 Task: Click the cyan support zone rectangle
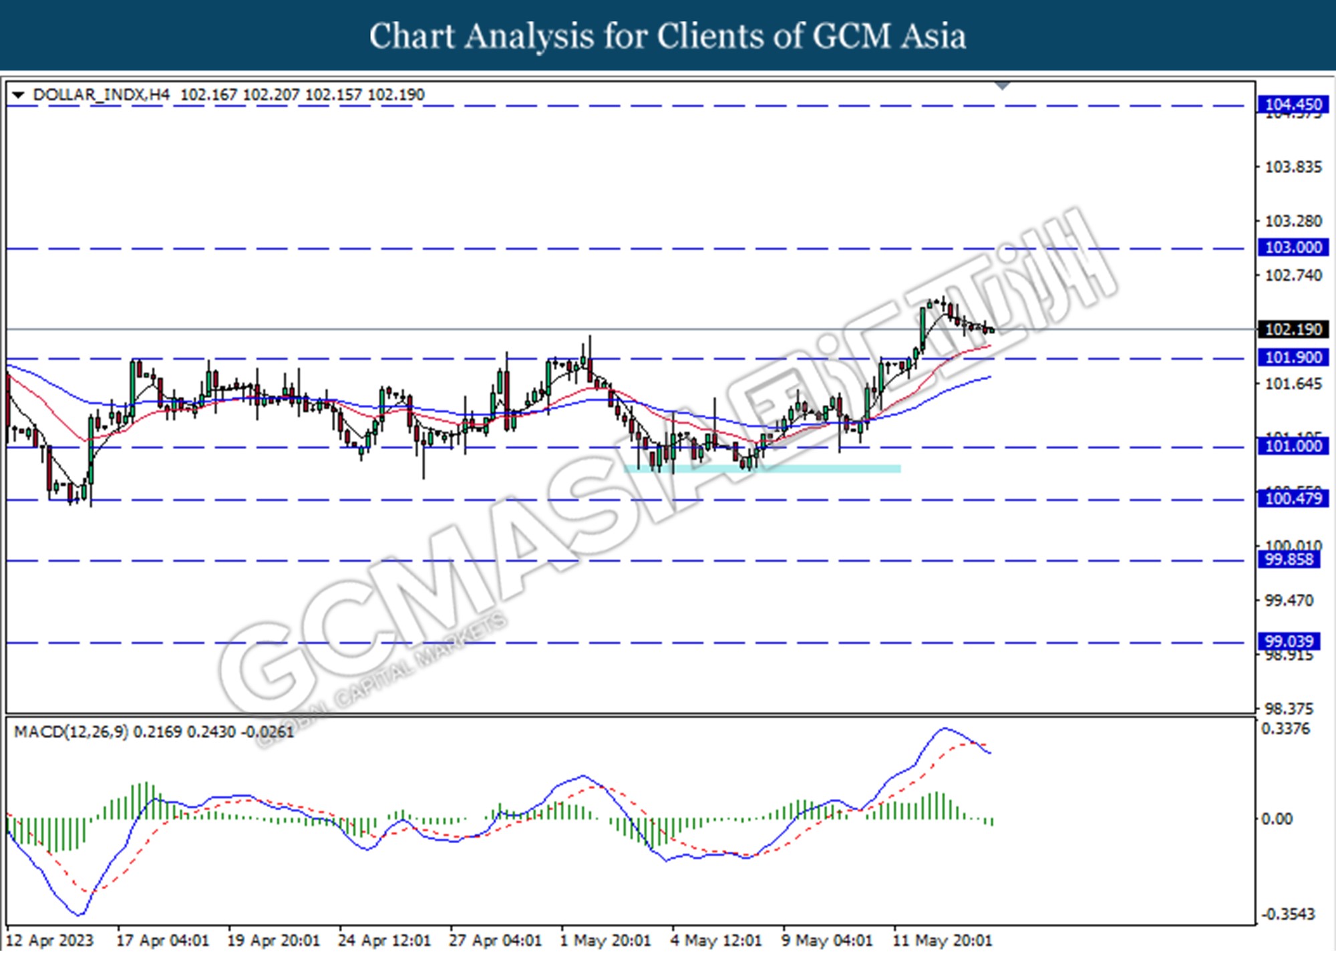tap(762, 469)
